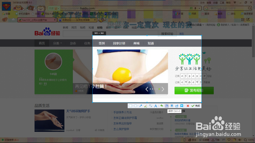Open 杂志 in site navigation
Image resolution: width=255 pixels, height=143 pixels.
pos(73,43)
